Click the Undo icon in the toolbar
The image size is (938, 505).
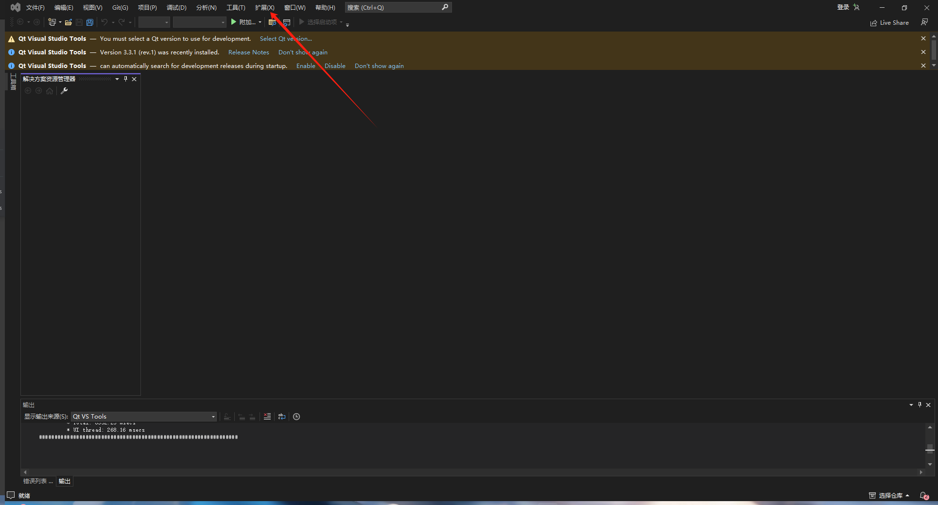click(x=104, y=22)
